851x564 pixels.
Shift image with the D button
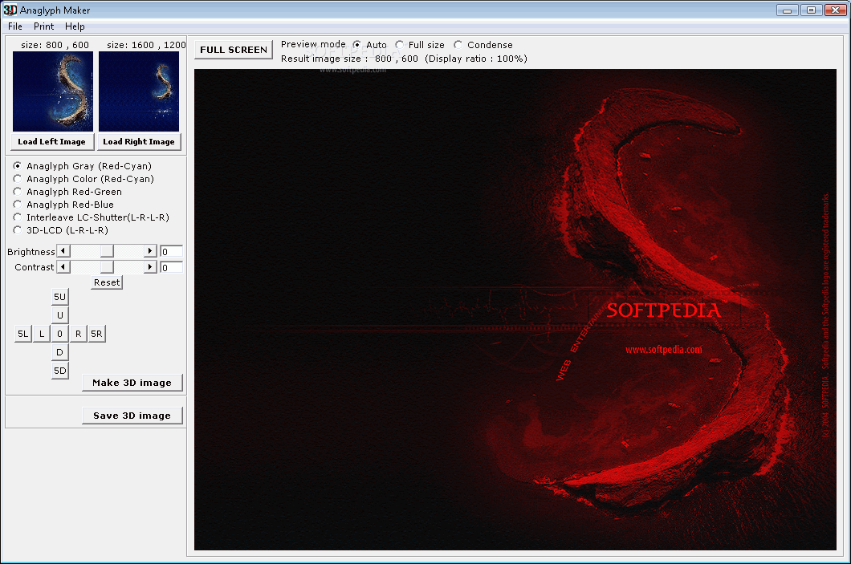(x=59, y=352)
